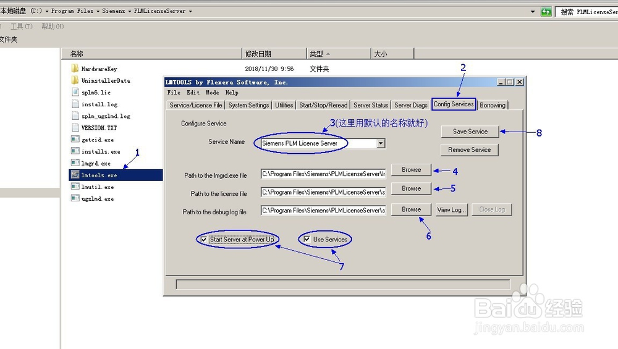
Task: Sort by the 名称 column header
Action: pyautogui.click(x=151, y=54)
